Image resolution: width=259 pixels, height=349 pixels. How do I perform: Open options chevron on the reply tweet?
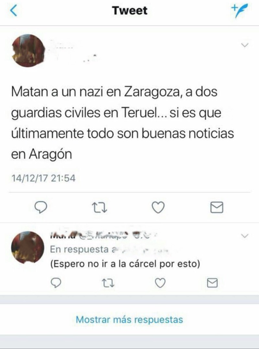coord(245,236)
